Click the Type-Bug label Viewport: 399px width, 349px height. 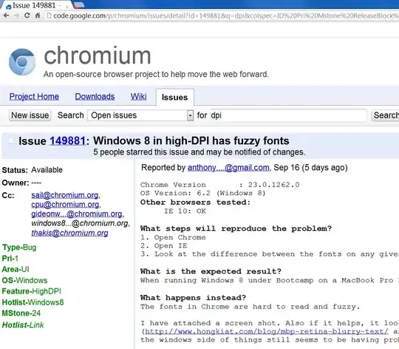[19, 248]
